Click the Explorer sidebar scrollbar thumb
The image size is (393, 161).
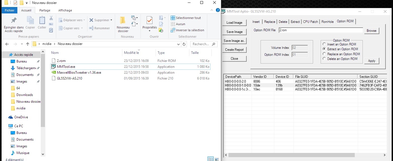(43, 90)
